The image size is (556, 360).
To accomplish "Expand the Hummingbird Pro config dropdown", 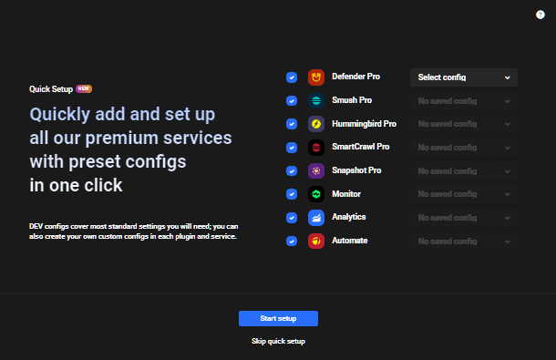I will coord(463,124).
